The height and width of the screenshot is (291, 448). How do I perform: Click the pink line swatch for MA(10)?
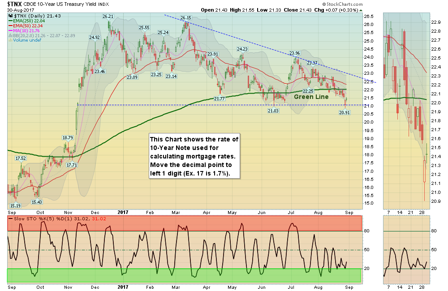point(11,30)
